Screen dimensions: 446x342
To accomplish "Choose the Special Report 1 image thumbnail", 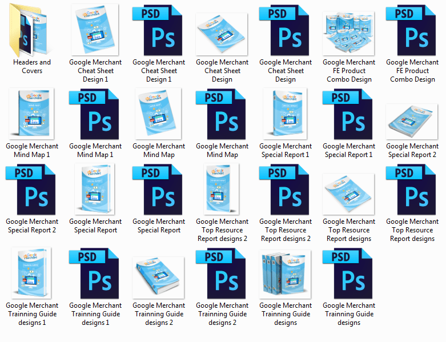I will coord(286,114).
